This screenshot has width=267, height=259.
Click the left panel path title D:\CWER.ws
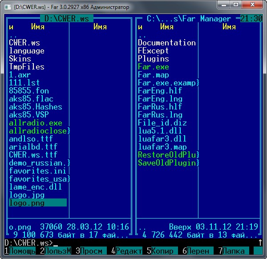point(66,19)
